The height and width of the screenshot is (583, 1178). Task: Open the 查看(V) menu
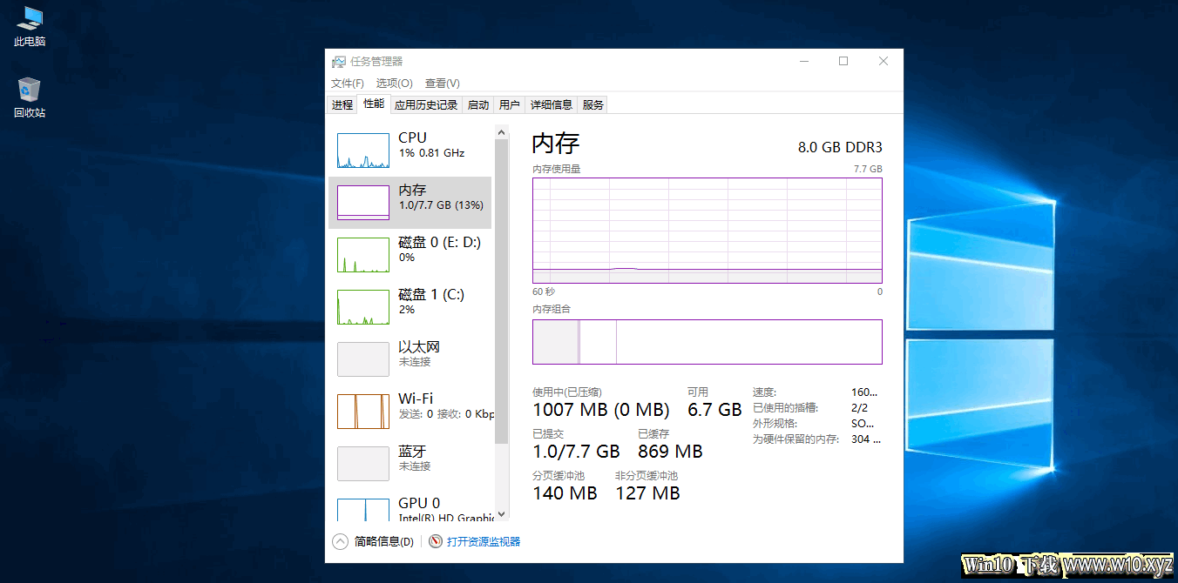point(442,84)
